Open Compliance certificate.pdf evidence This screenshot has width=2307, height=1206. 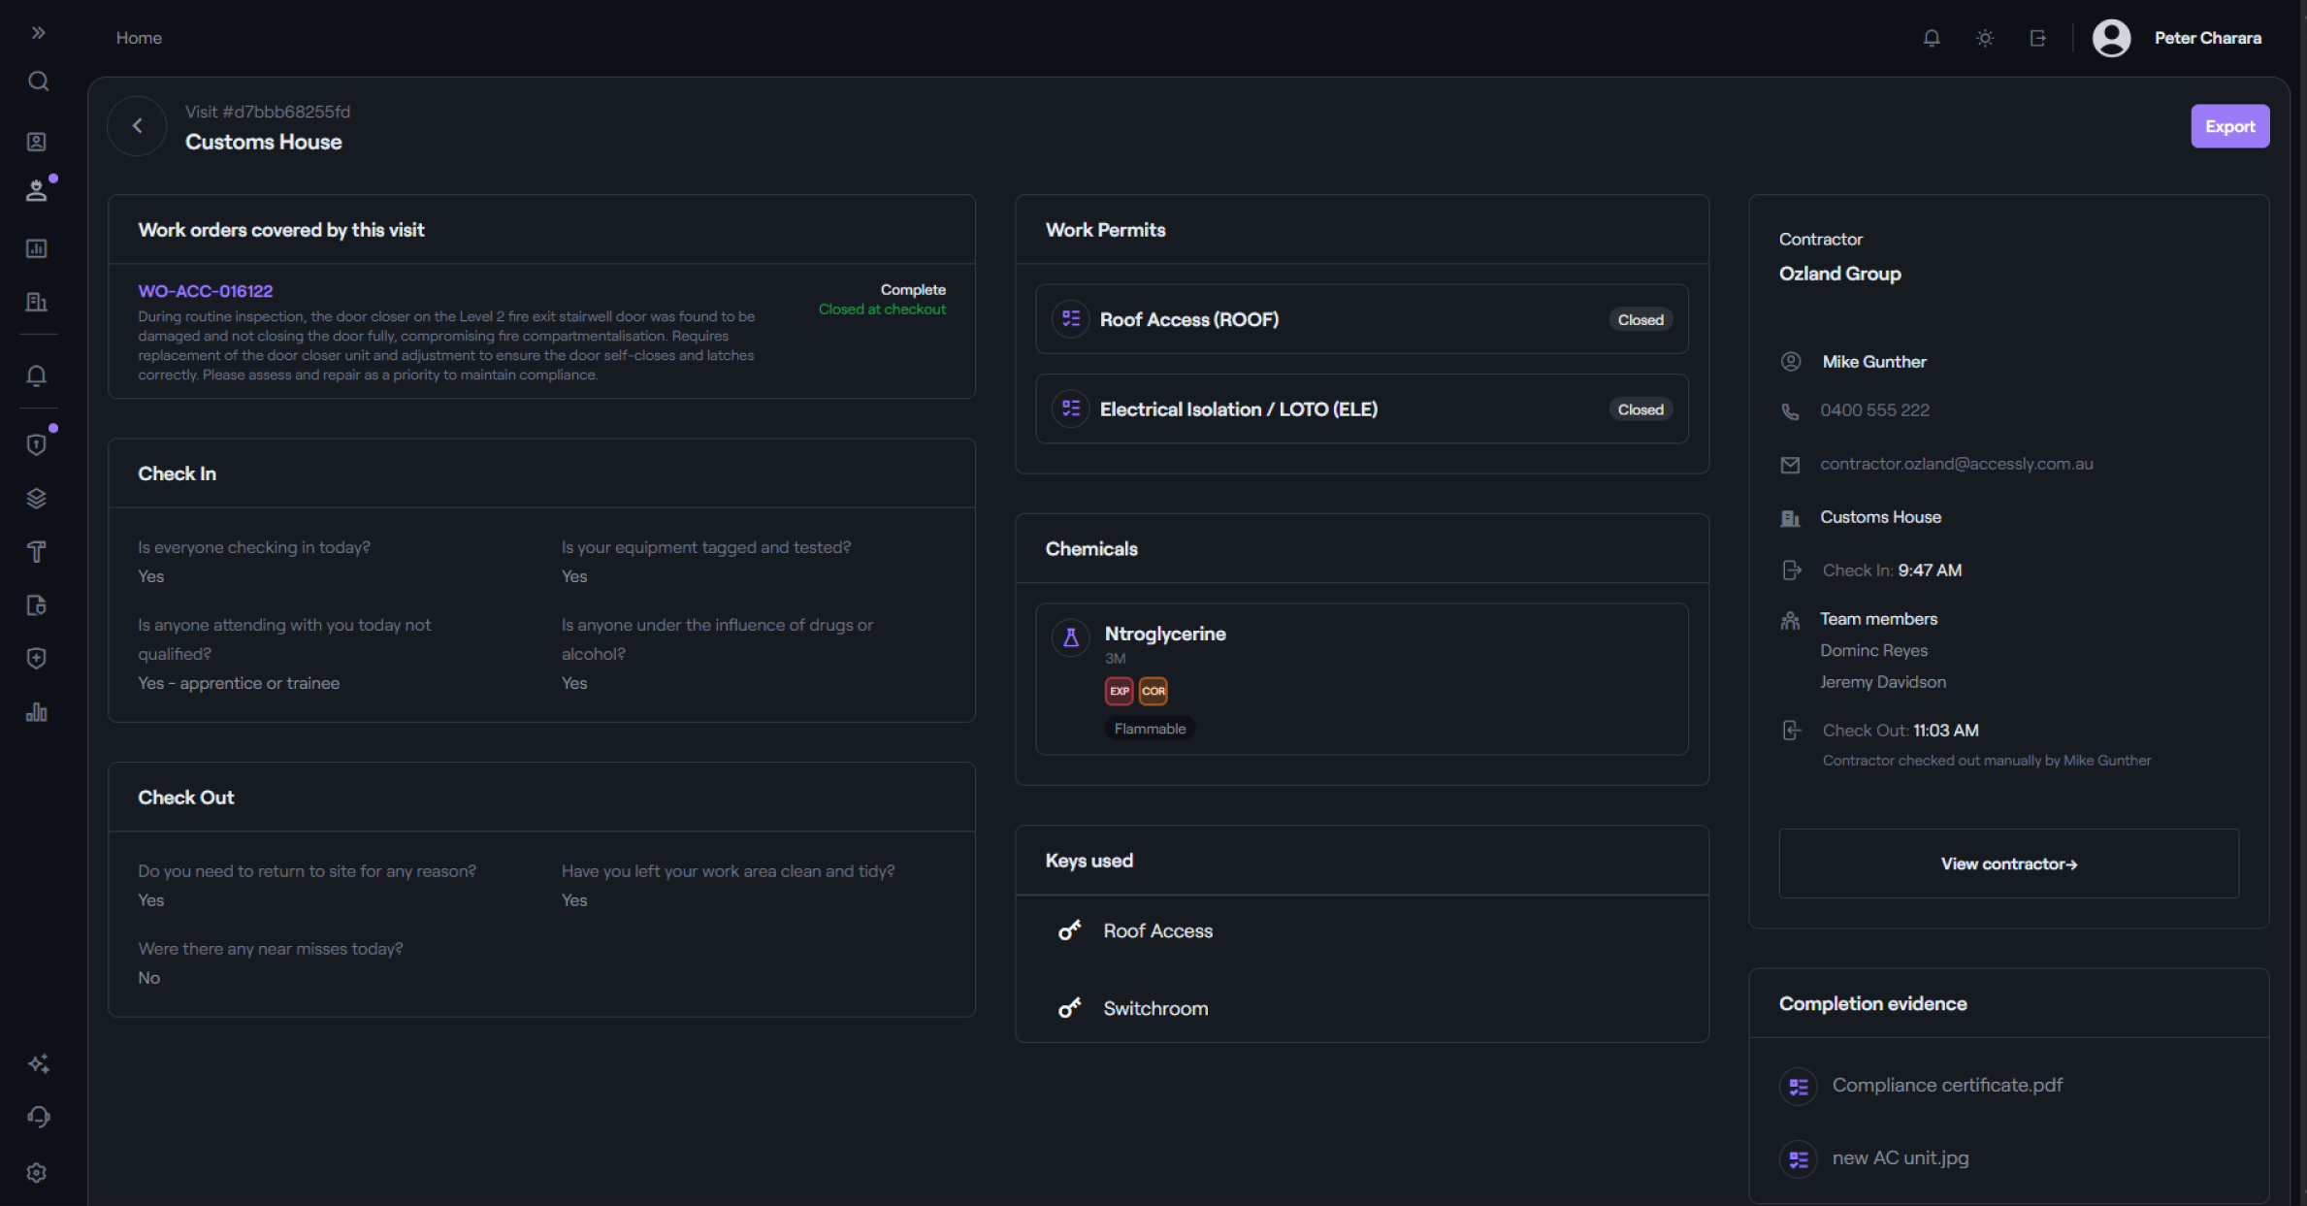tap(1946, 1086)
